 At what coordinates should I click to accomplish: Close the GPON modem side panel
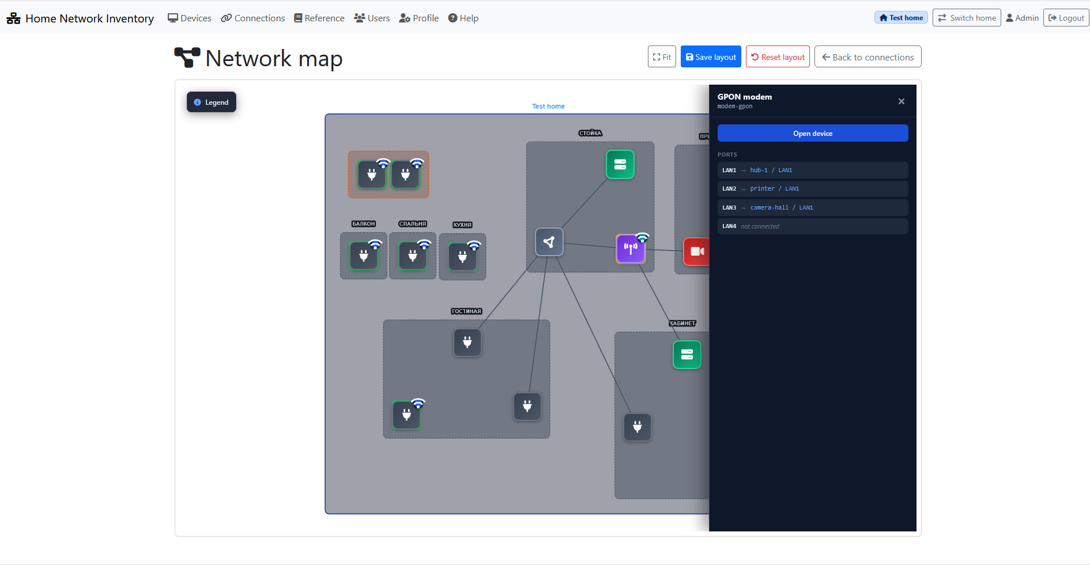(902, 101)
